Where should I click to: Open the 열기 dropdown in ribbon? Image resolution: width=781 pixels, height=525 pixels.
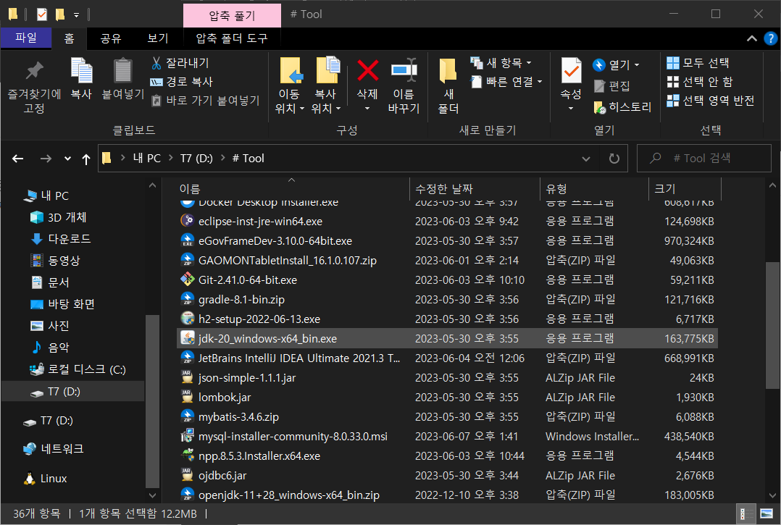click(616, 64)
